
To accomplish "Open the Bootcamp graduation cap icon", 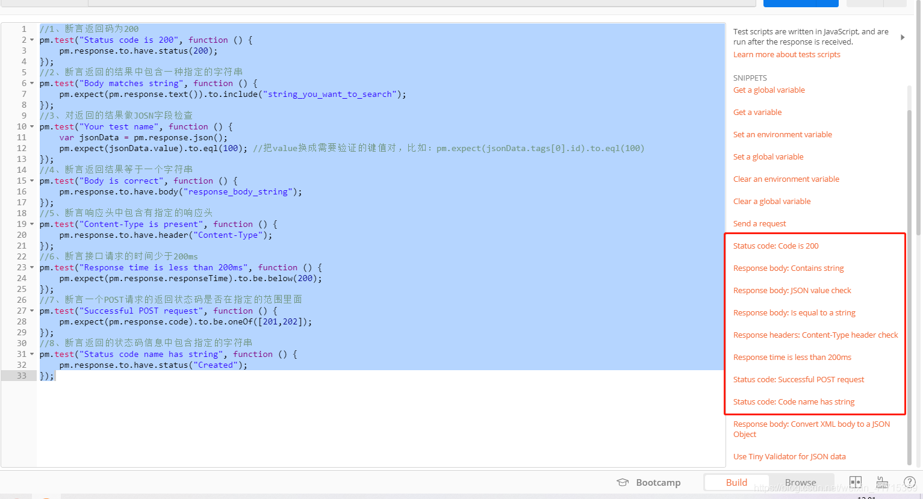I will pyautogui.click(x=623, y=482).
